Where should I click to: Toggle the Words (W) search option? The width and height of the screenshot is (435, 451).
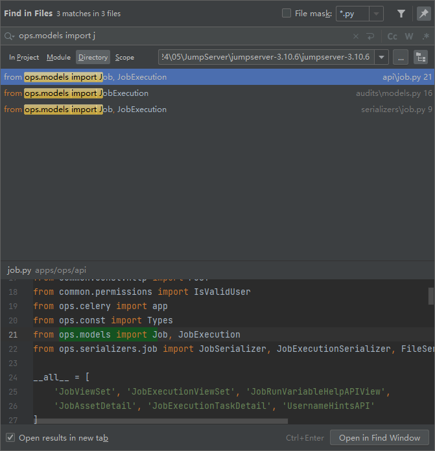tap(409, 36)
